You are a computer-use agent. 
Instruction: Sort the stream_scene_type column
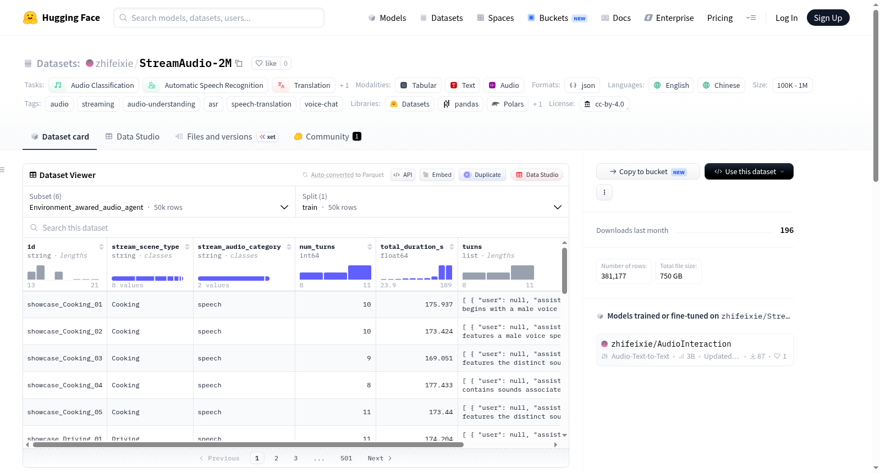[187, 247]
